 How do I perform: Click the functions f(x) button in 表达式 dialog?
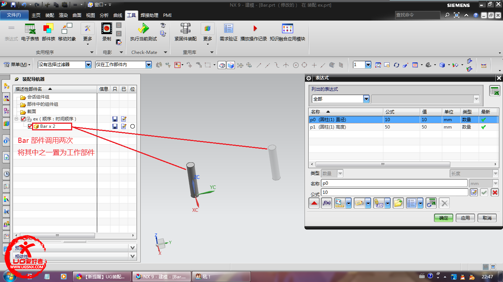tap(326, 203)
